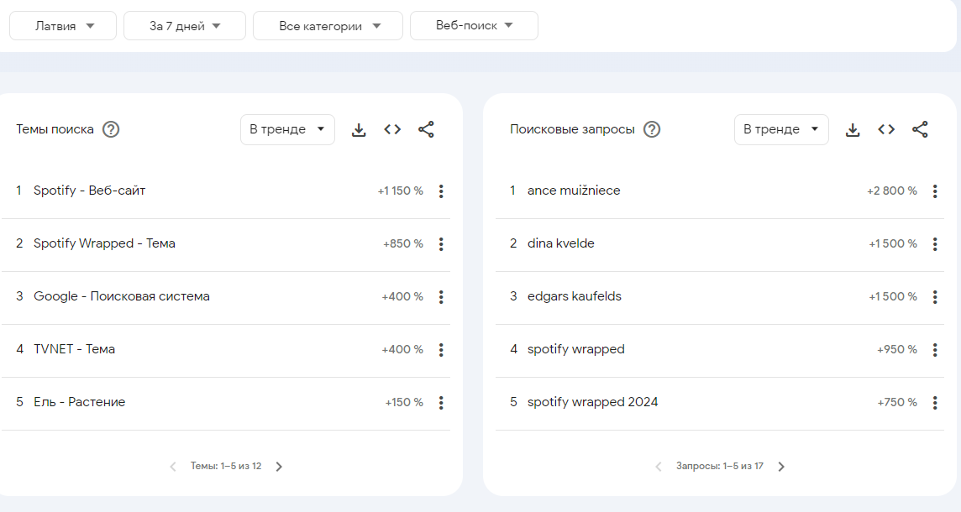This screenshot has width=961, height=512.
Task: Open embed code for Темы поиска panel
Action: (392, 129)
